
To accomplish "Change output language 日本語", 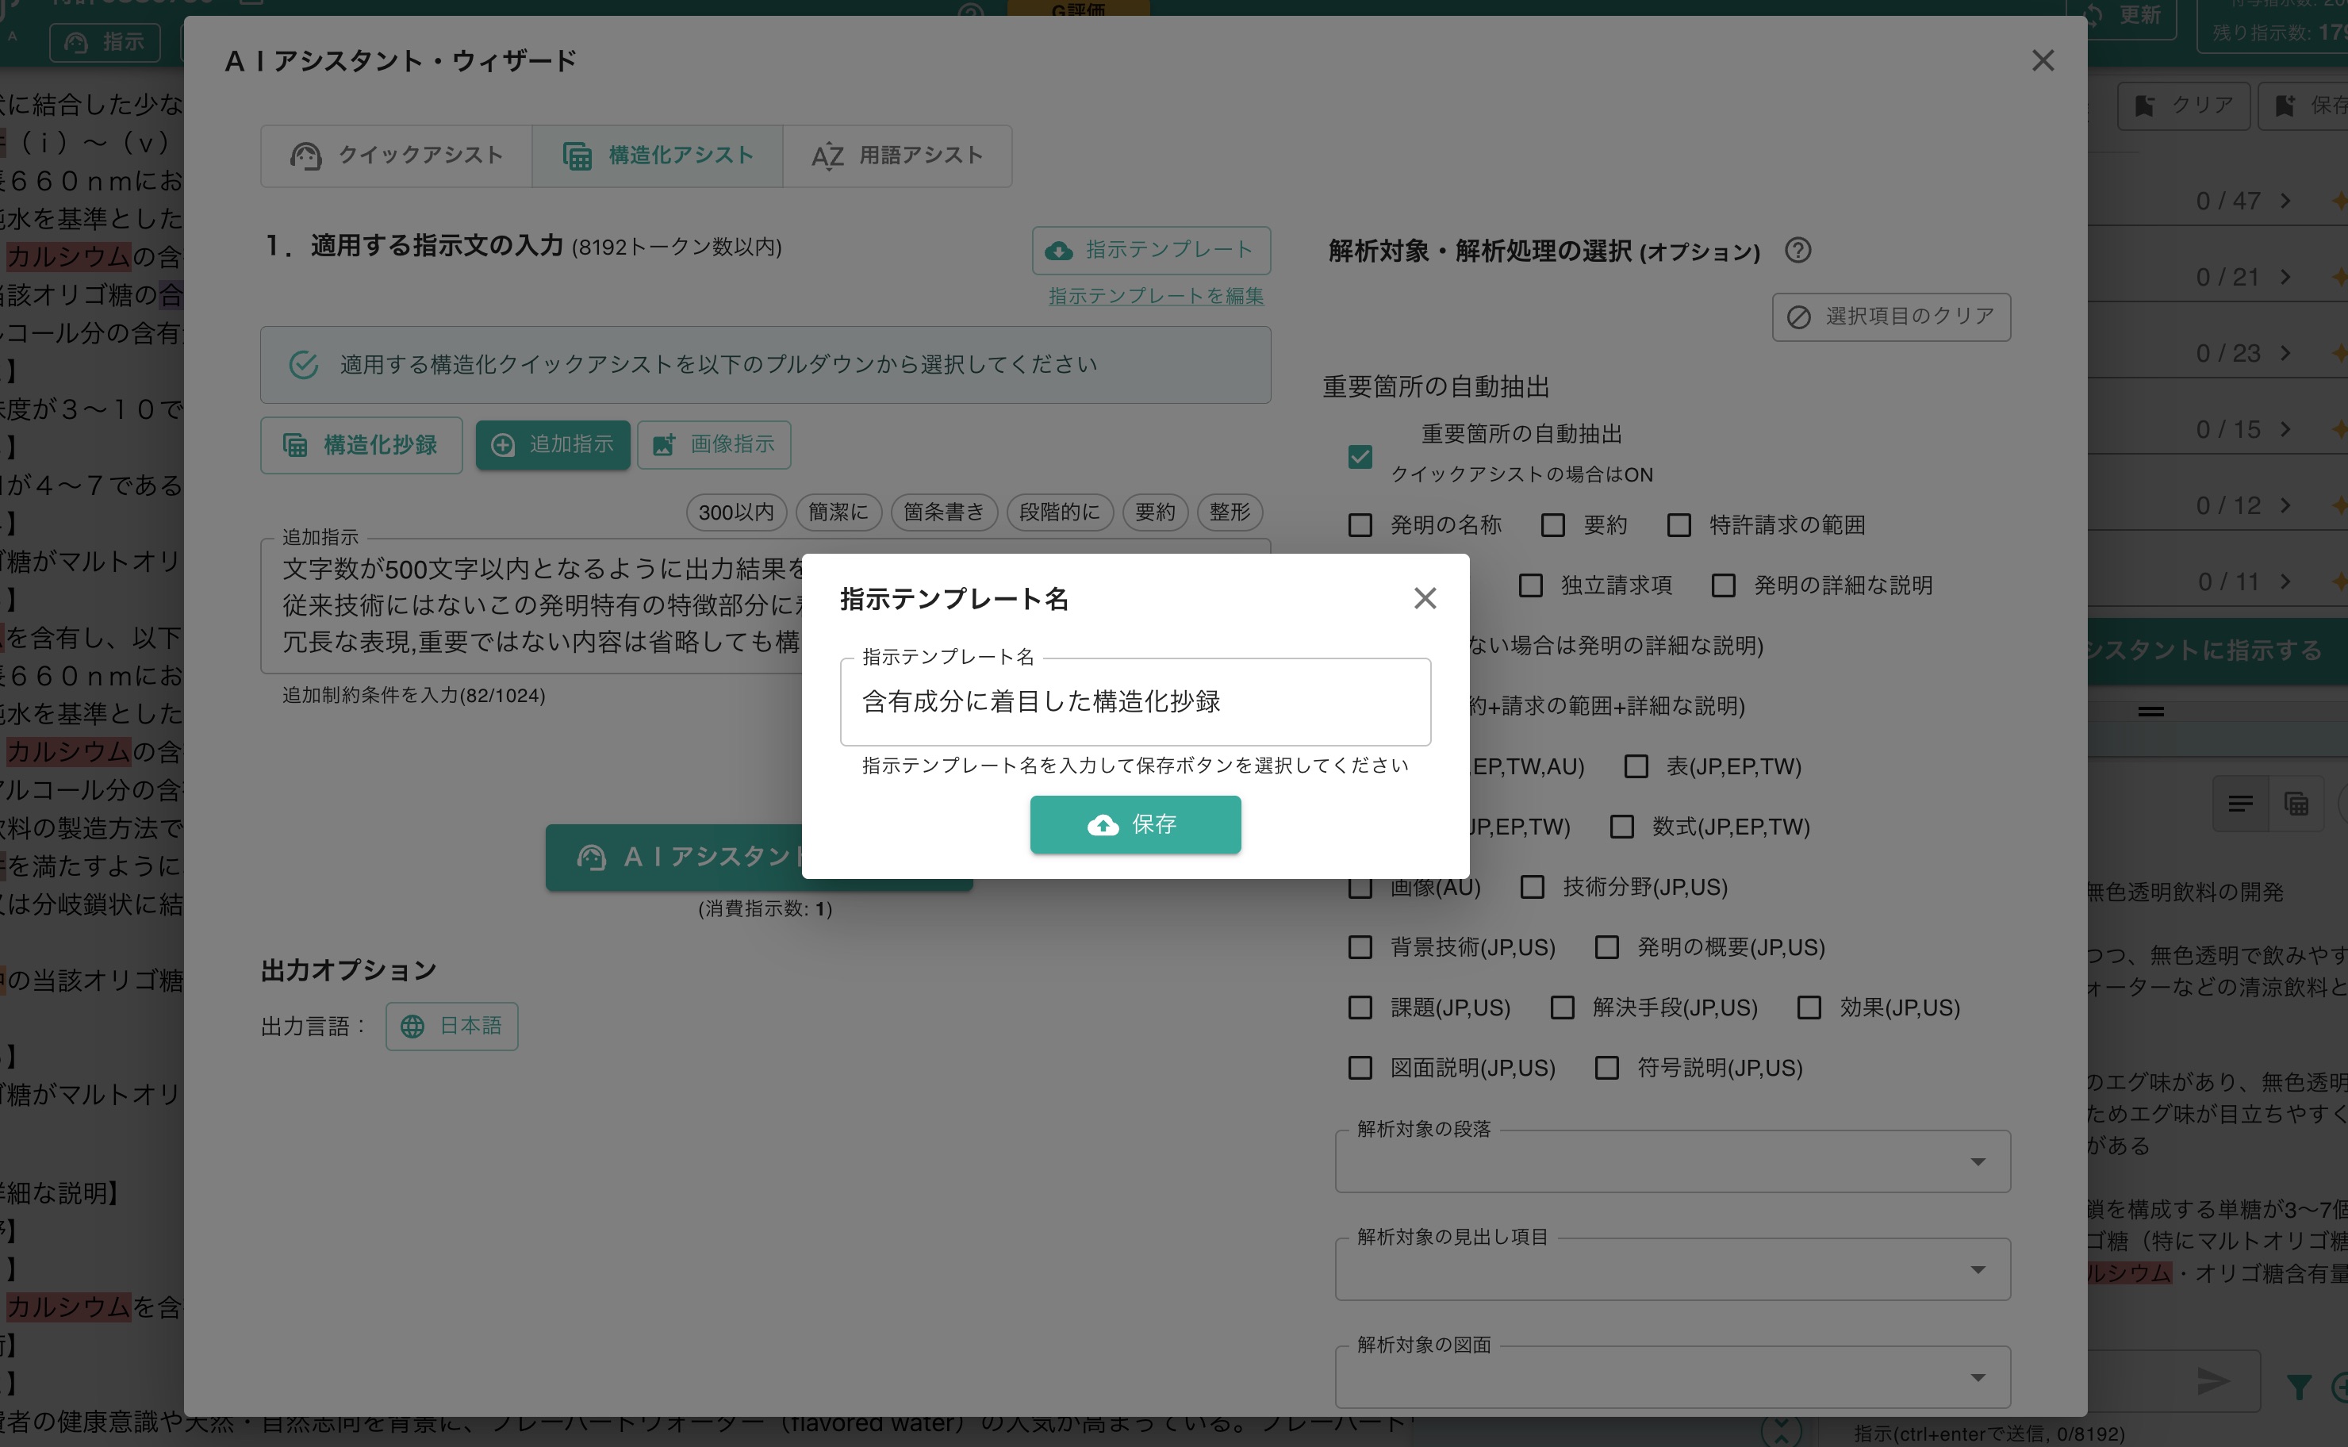I will click(451, 1026).
